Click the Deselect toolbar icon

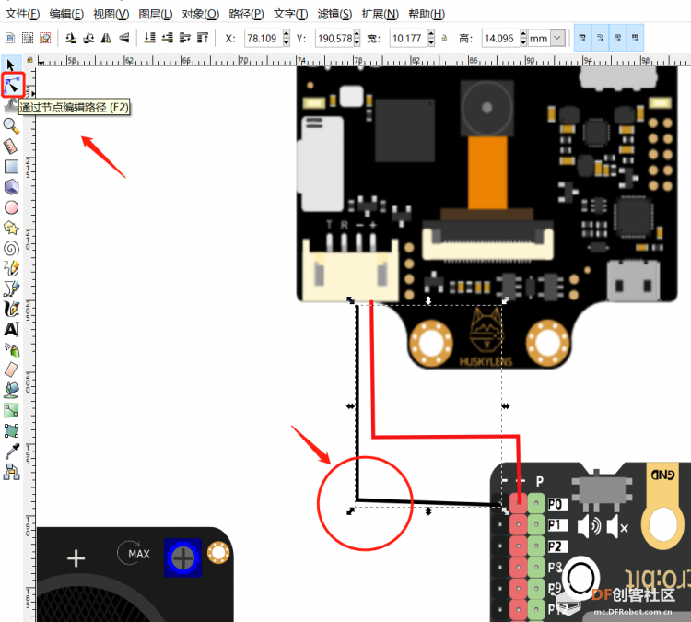coord(45,39)
